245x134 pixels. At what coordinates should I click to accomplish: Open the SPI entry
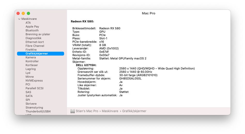tap(28, 100)
